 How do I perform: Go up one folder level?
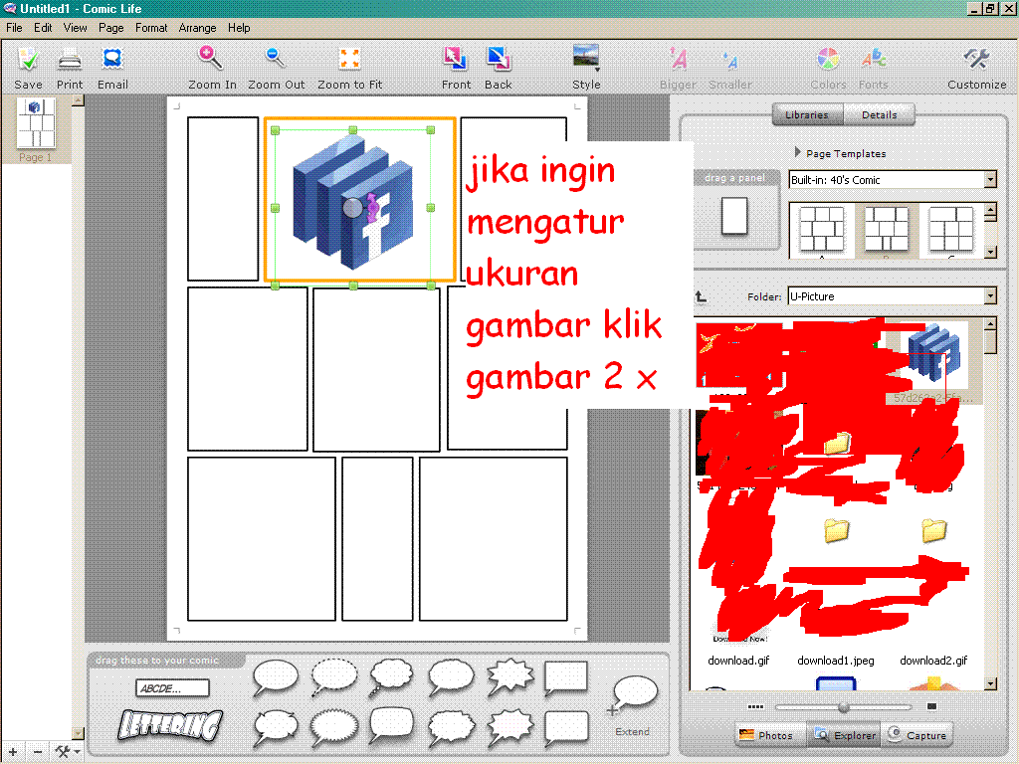(x=702, y=296)
